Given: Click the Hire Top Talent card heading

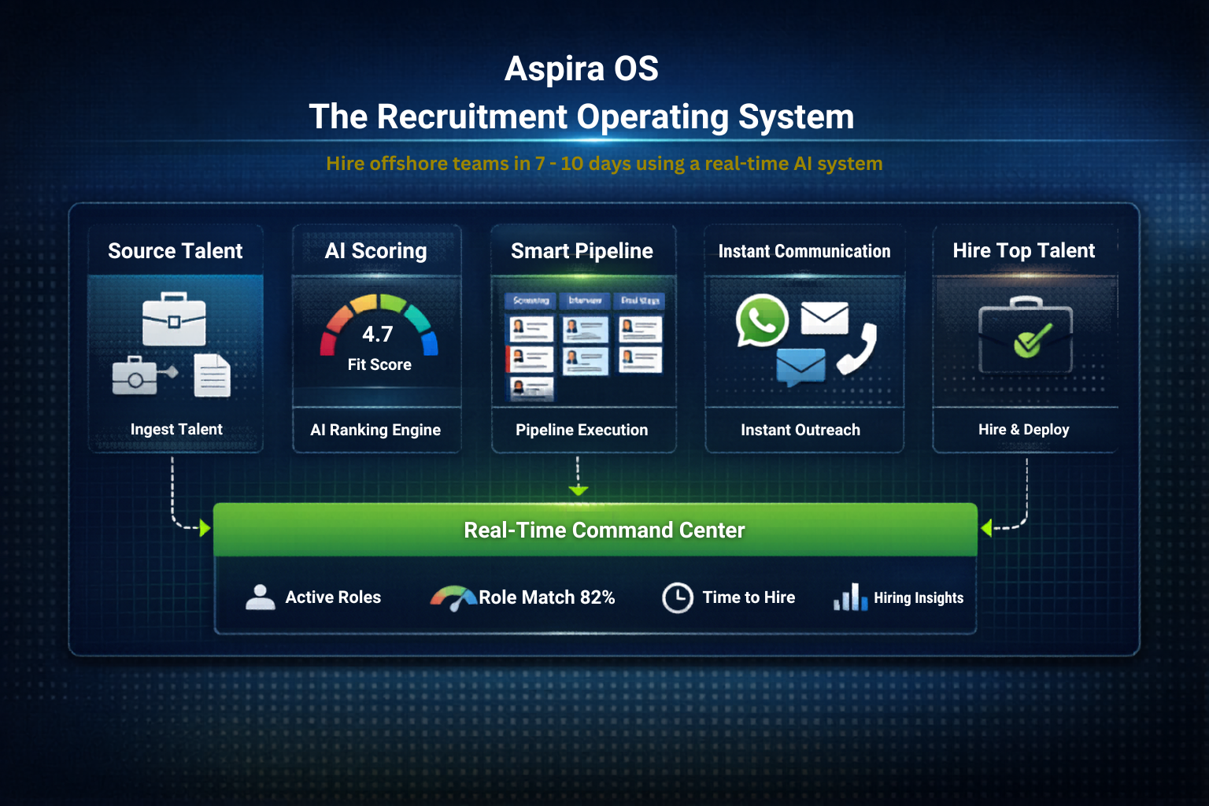Looking at the screenshot, I should [1024, 250].
